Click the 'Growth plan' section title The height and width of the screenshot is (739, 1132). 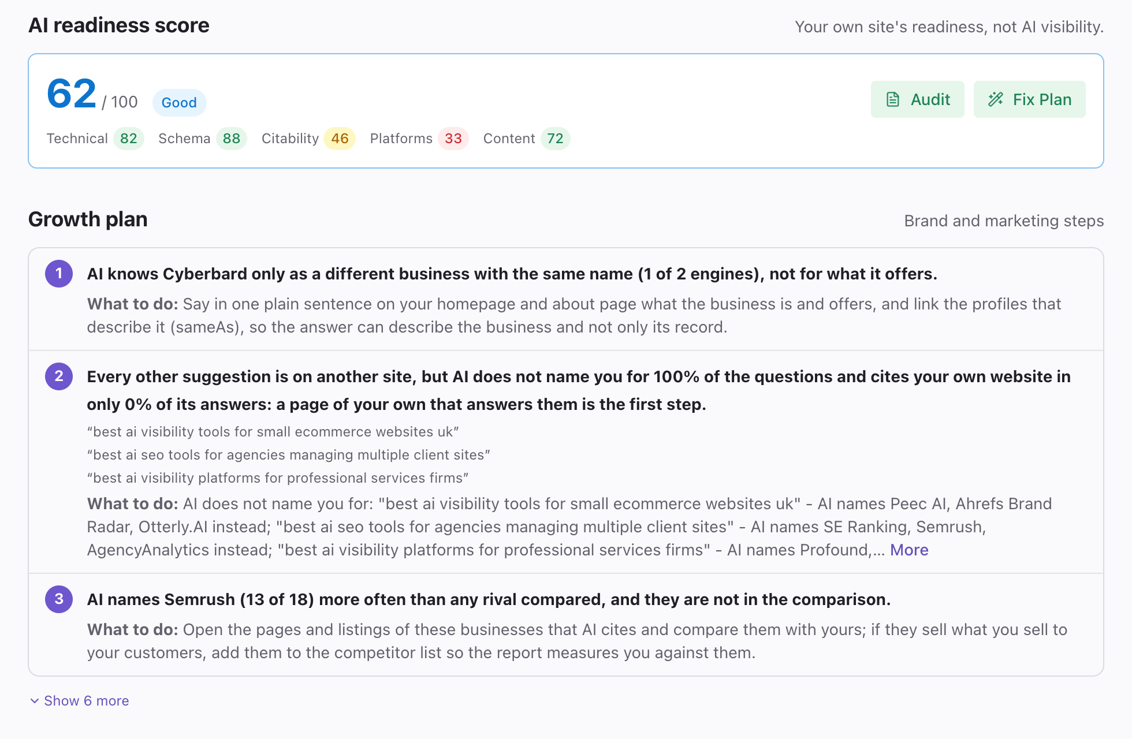click(x=88, y=219)
